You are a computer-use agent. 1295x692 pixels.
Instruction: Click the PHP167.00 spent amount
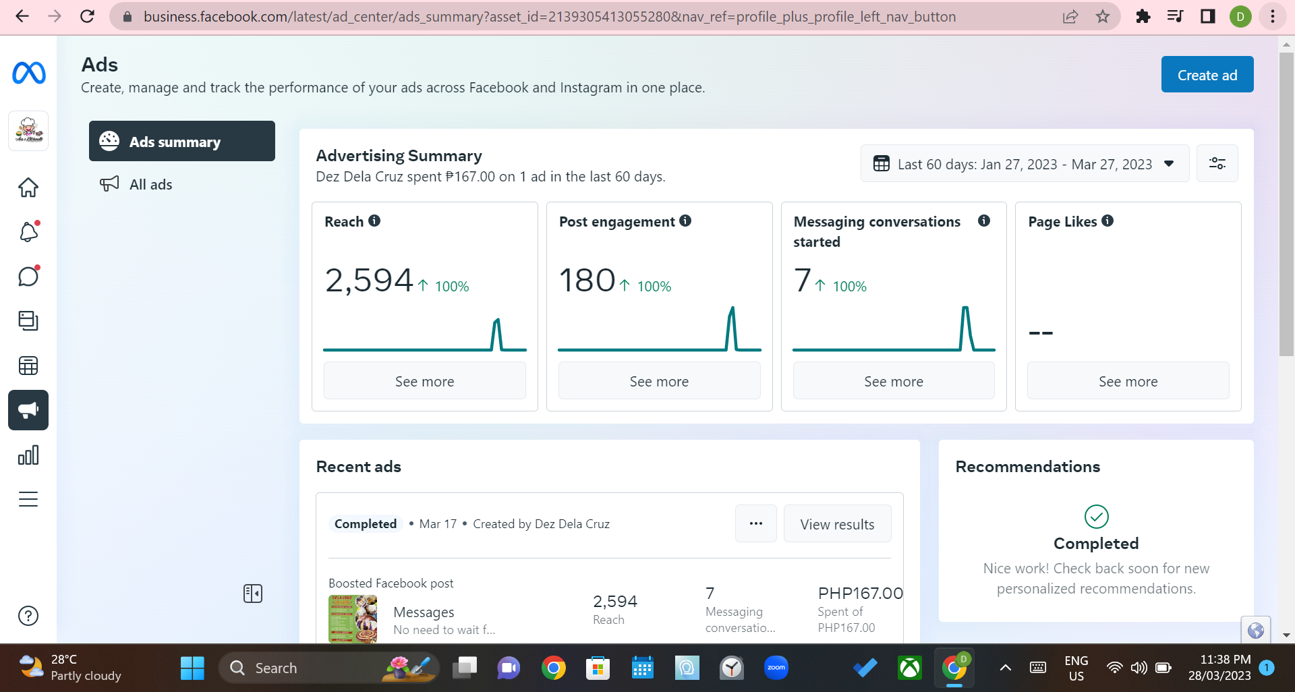coord(860,594)
